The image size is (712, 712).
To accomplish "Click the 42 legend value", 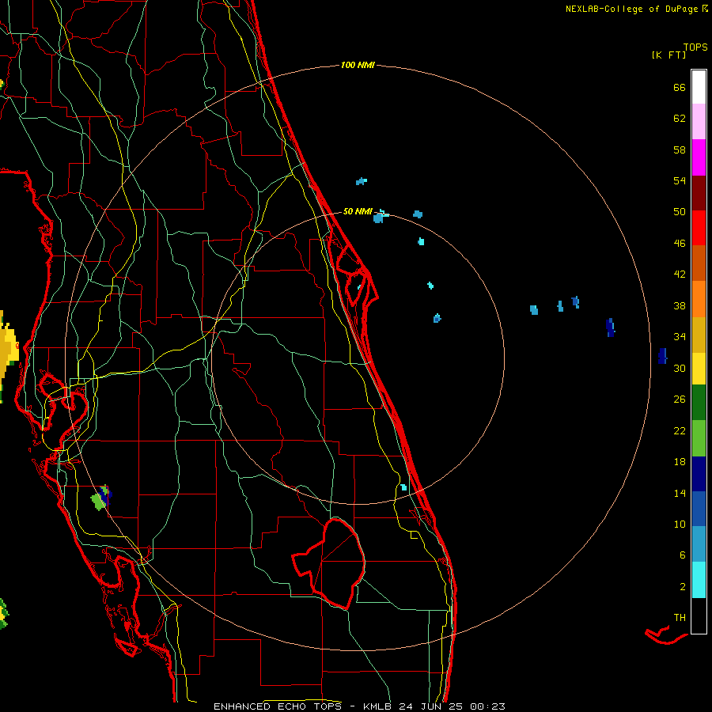I will [x=680, y=275].
